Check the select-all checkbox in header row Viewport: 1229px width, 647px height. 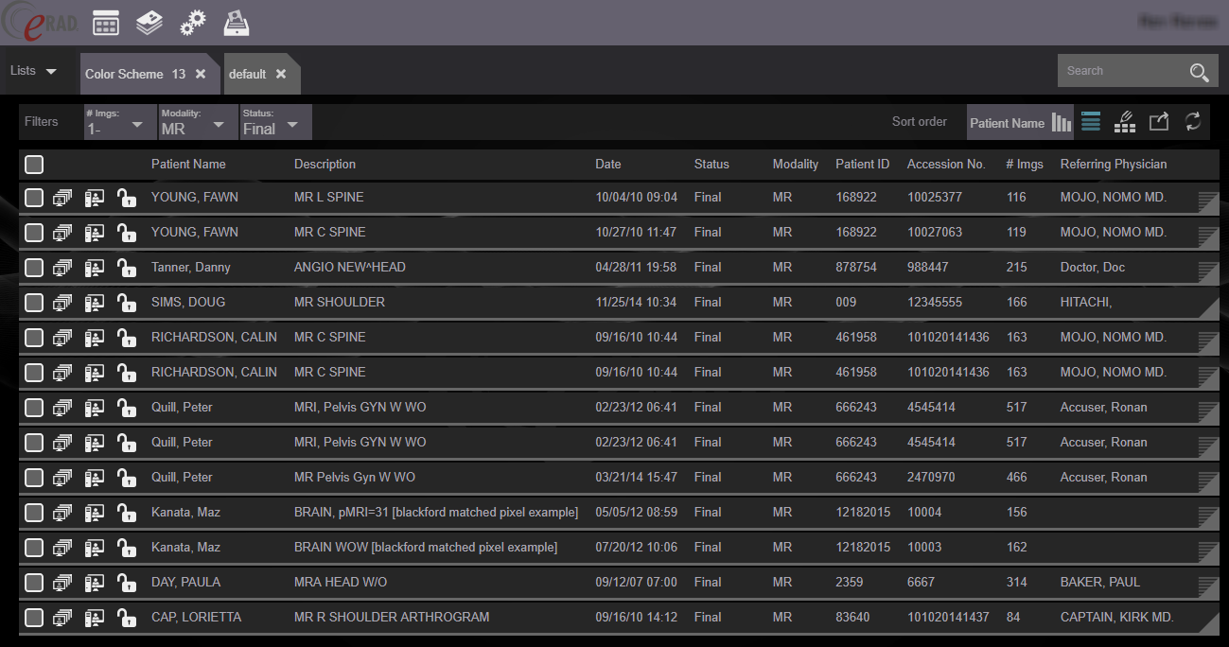pyautogui.click(x=34, y=165)
